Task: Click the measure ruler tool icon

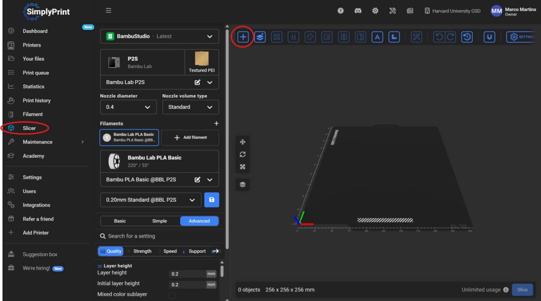Action: (394, 37)
